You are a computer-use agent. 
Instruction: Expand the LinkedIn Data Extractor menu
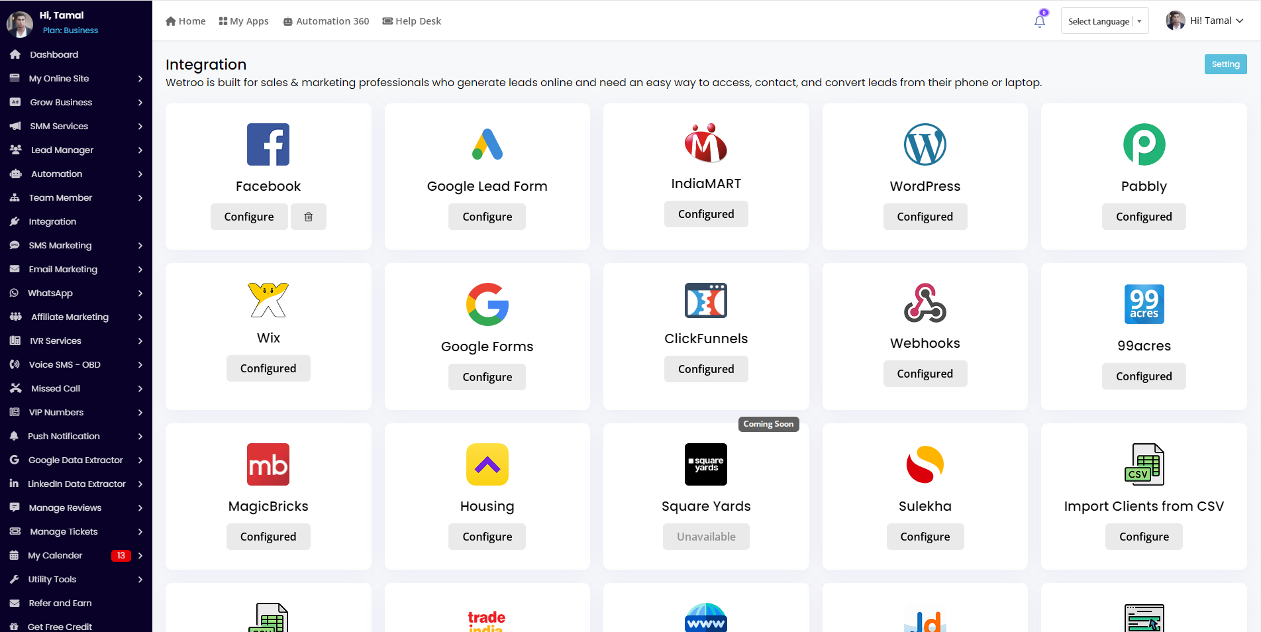76,484
